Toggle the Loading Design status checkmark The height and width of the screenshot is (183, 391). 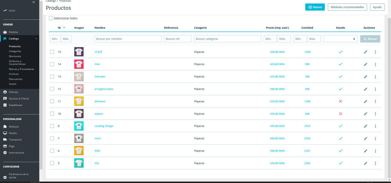pos(341,126)
